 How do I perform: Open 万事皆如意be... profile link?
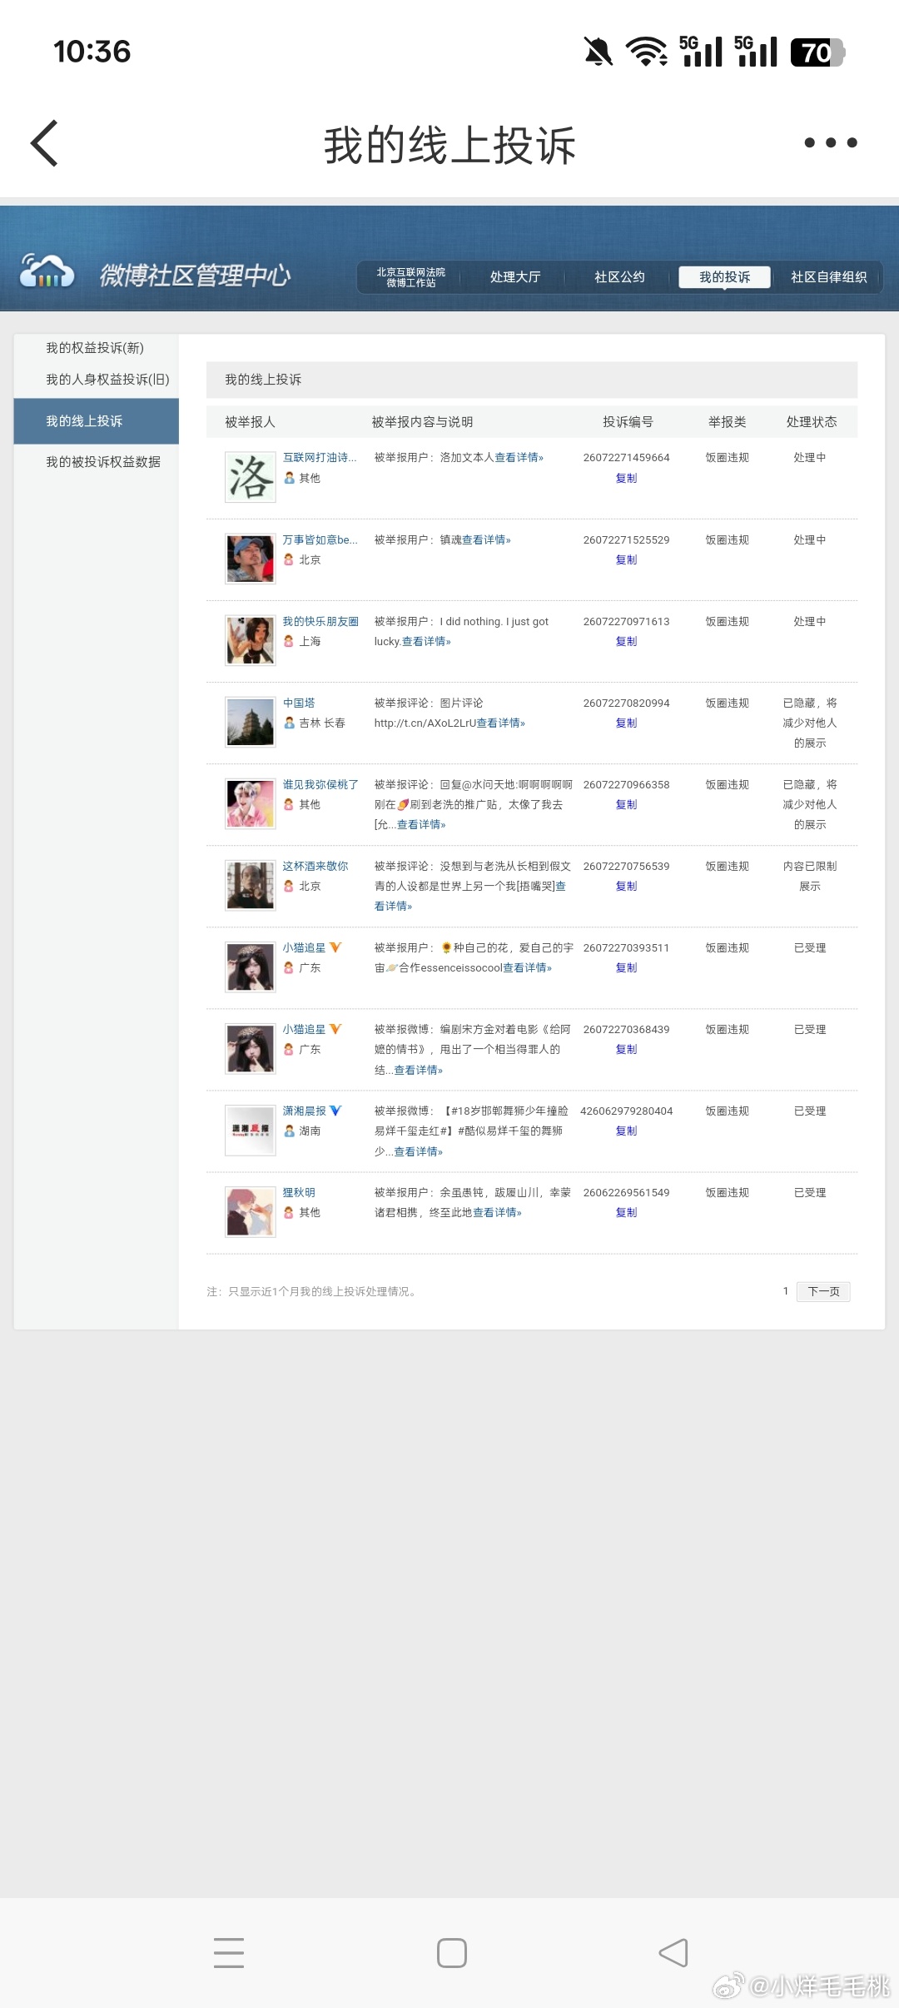[320, 539]
